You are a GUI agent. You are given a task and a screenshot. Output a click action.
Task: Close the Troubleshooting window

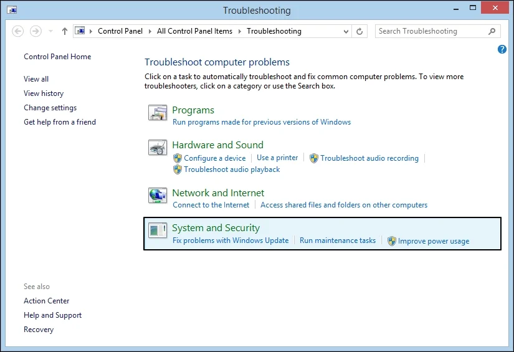coord(495,8)
